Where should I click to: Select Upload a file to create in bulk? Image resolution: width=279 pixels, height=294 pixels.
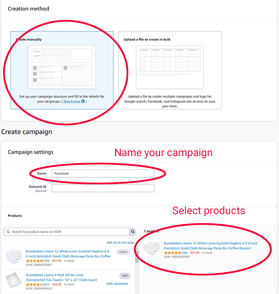tap(170, 70)
